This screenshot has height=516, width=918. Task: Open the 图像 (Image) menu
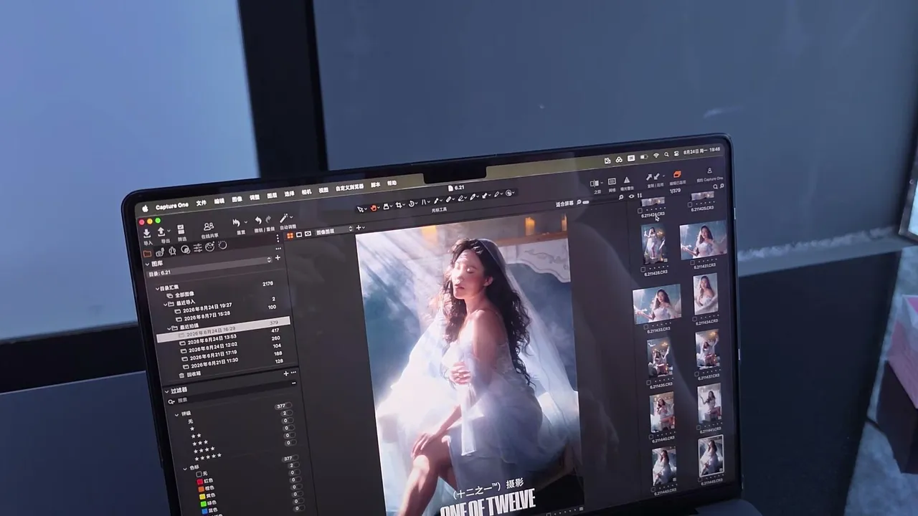[x=237, y=199]
